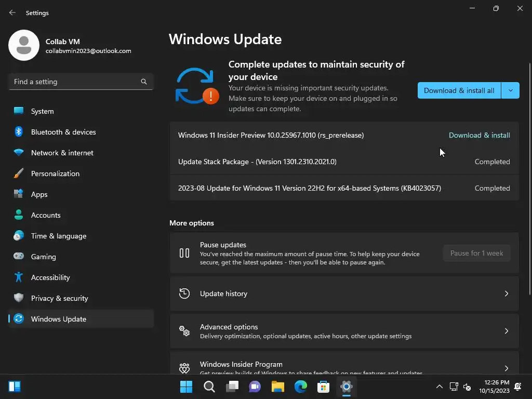Click the Download & install all button

click(459, 90)
